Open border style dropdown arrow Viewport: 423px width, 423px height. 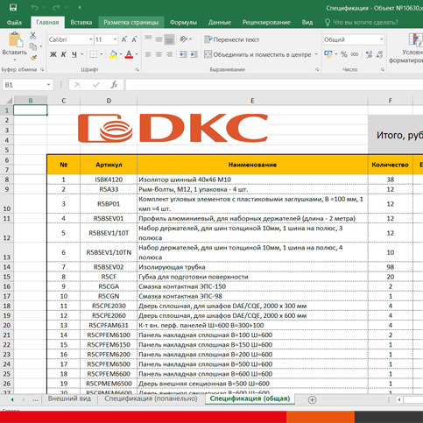102,54
